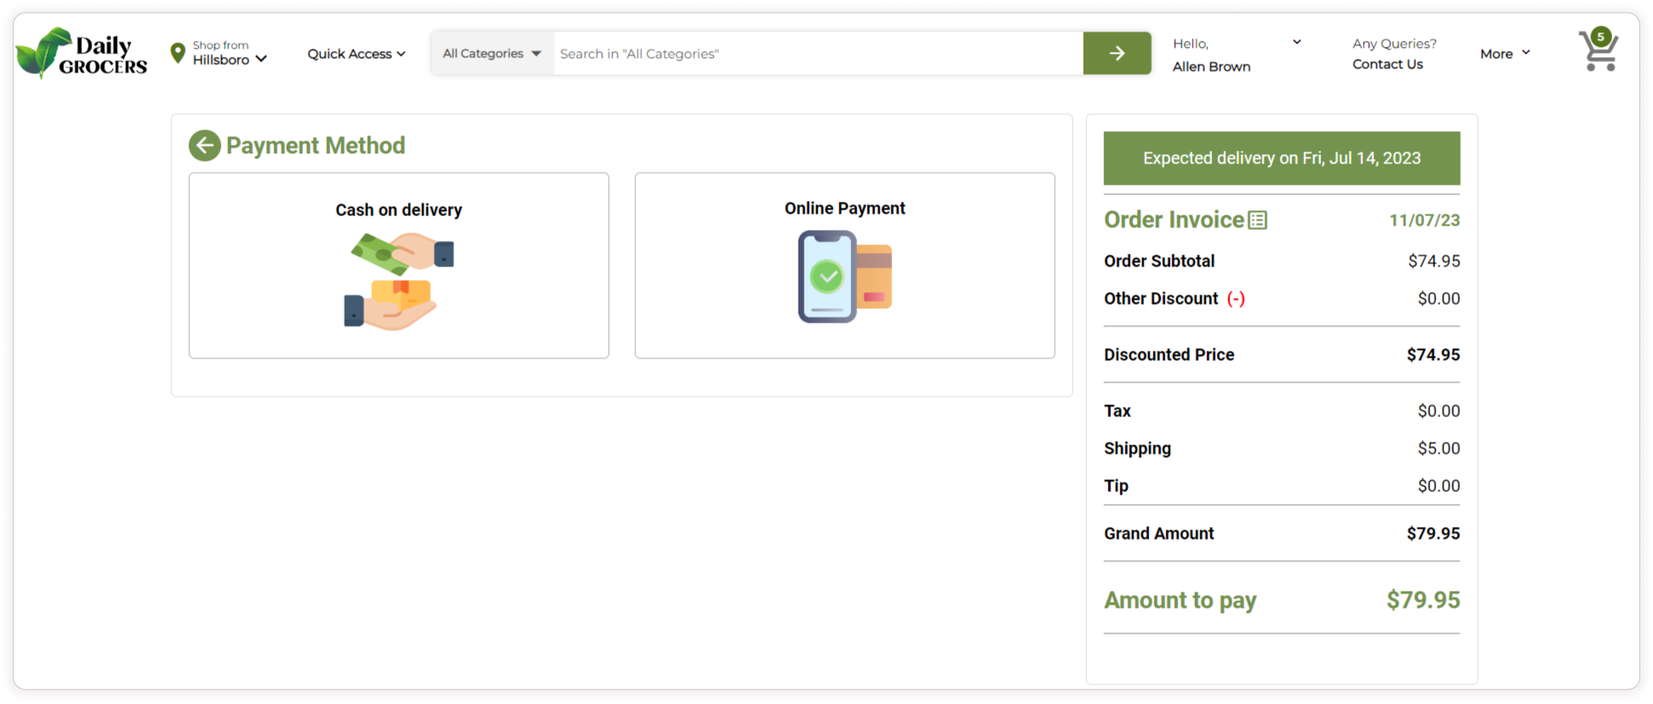
Task: Click the Any Queries? text
Action: click(x=1394, y=43)
